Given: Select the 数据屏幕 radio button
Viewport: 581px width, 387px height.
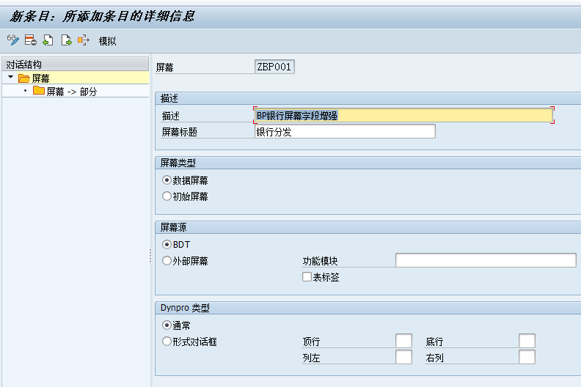Looking at the screenshot, I should point(167,180).
